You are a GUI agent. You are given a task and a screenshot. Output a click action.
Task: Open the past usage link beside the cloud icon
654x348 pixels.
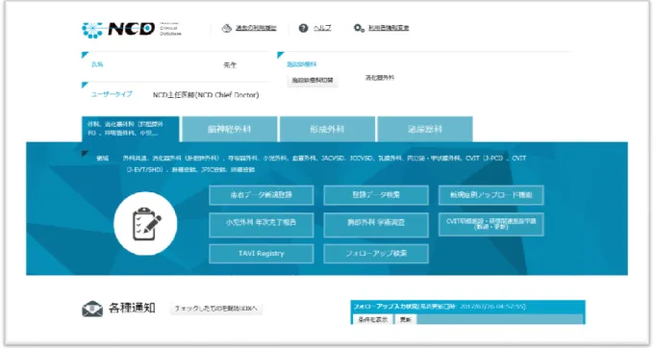256,28
